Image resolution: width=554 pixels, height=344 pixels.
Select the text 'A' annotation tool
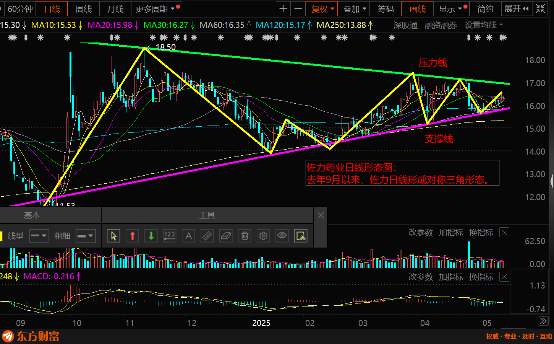188,236
